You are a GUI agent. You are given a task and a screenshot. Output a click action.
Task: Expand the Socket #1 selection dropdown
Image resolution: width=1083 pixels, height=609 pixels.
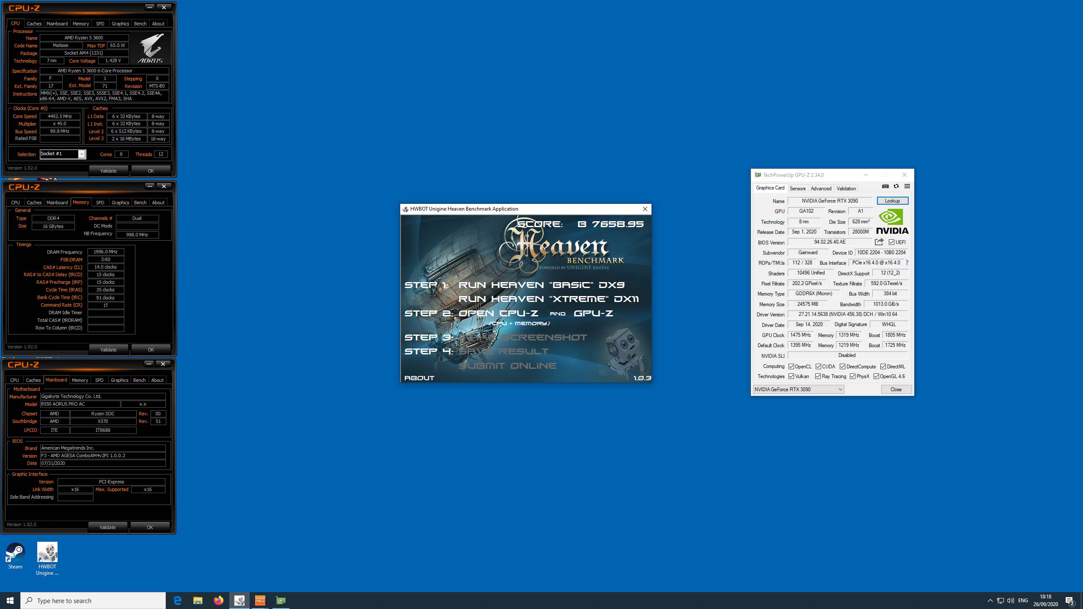coord(82,154)
